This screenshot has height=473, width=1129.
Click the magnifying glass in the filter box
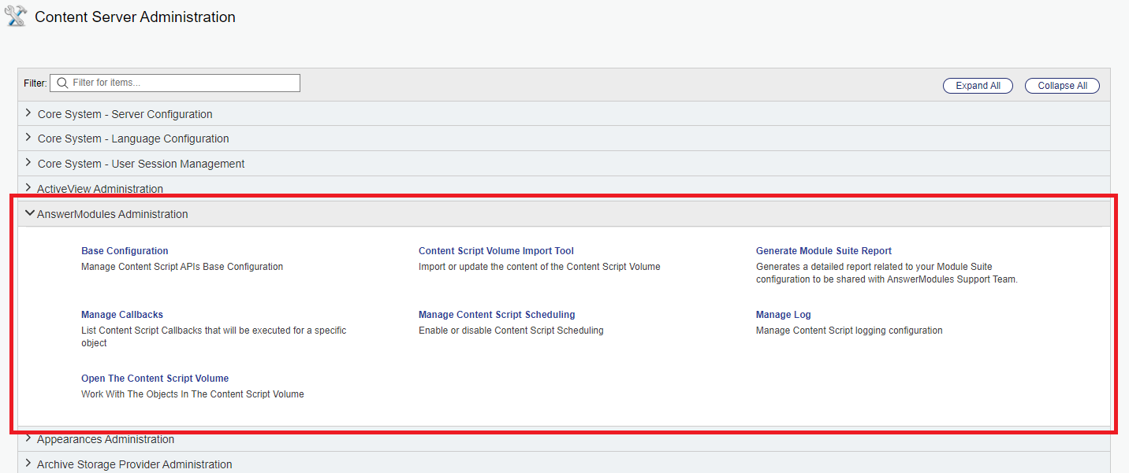pyautogui.click(x=61, y=83)
